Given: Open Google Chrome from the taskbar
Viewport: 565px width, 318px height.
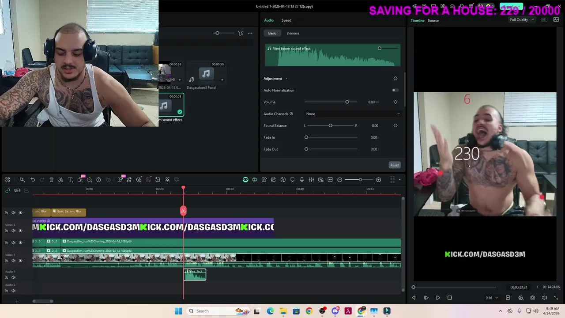Looking at the screenshot, I should [309, 311].
